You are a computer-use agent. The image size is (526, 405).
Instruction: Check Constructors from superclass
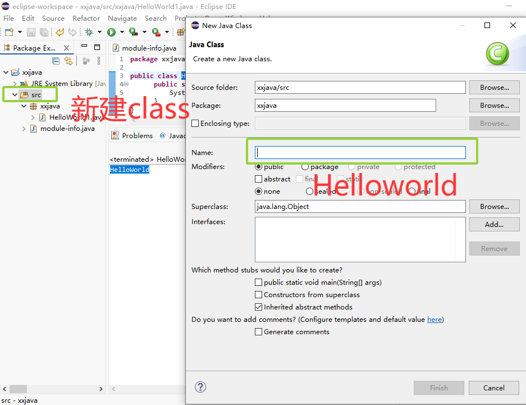[258, 294]
